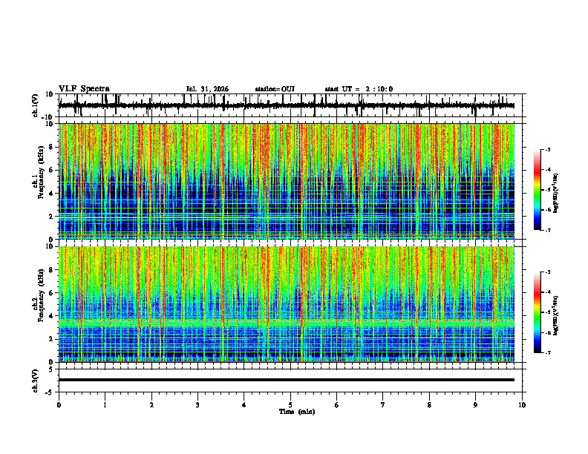Viewport: 588px width, 454px height.
Task: Click the ch.1 frequency tick label "4"
Action: (x=52, y=194)
